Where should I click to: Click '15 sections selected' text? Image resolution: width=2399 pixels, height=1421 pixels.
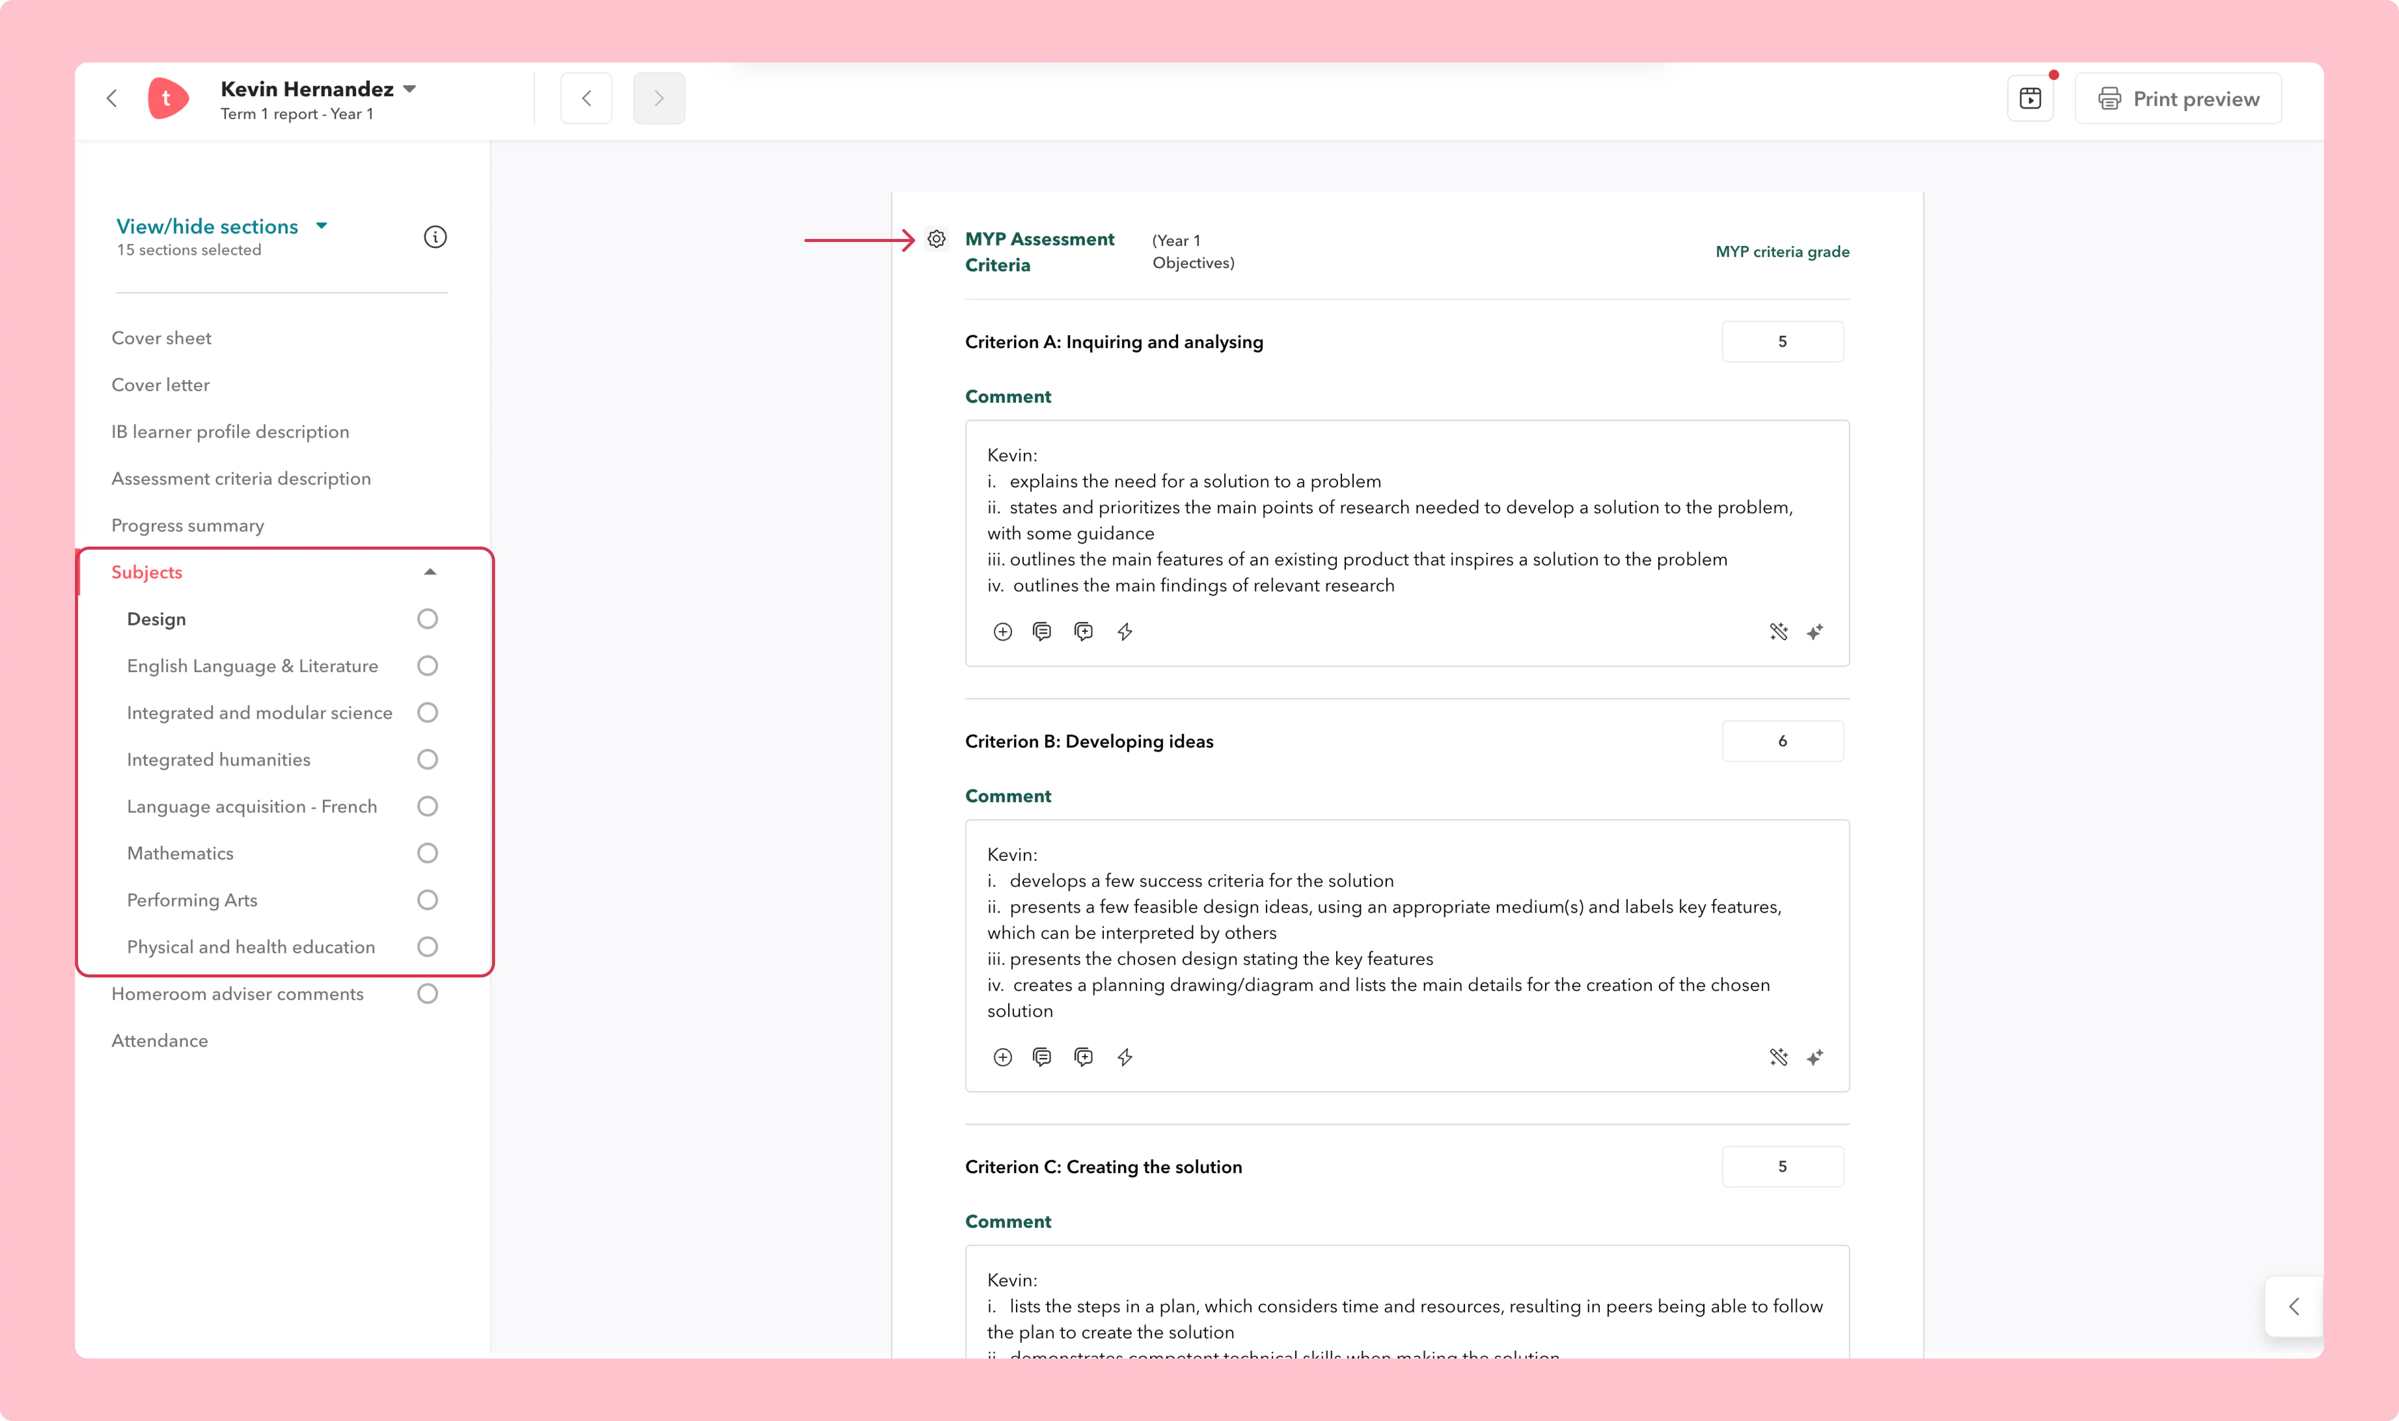pos(189,250)
